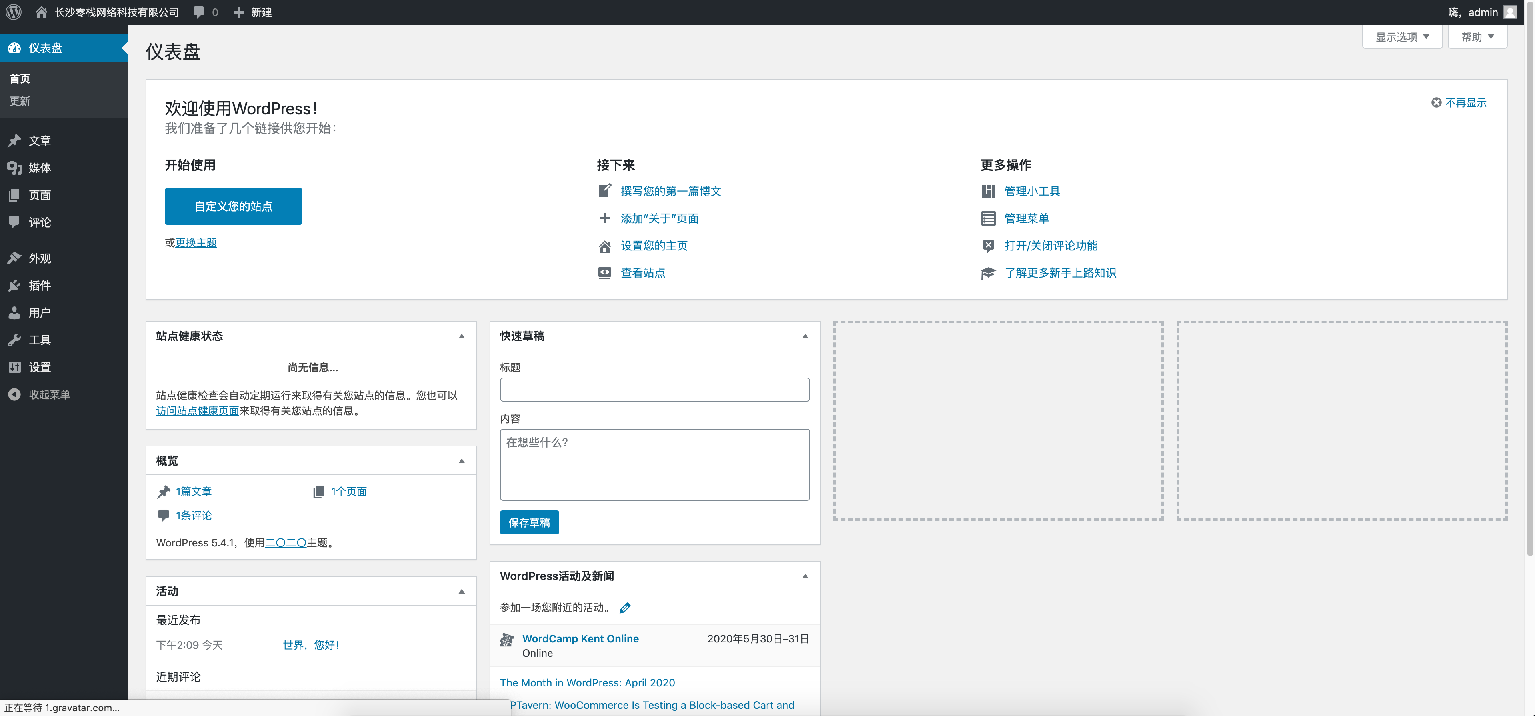Click the monitor icon beside 查看站点
This screenshot has width=1535, height=716.
click(605, 273)
